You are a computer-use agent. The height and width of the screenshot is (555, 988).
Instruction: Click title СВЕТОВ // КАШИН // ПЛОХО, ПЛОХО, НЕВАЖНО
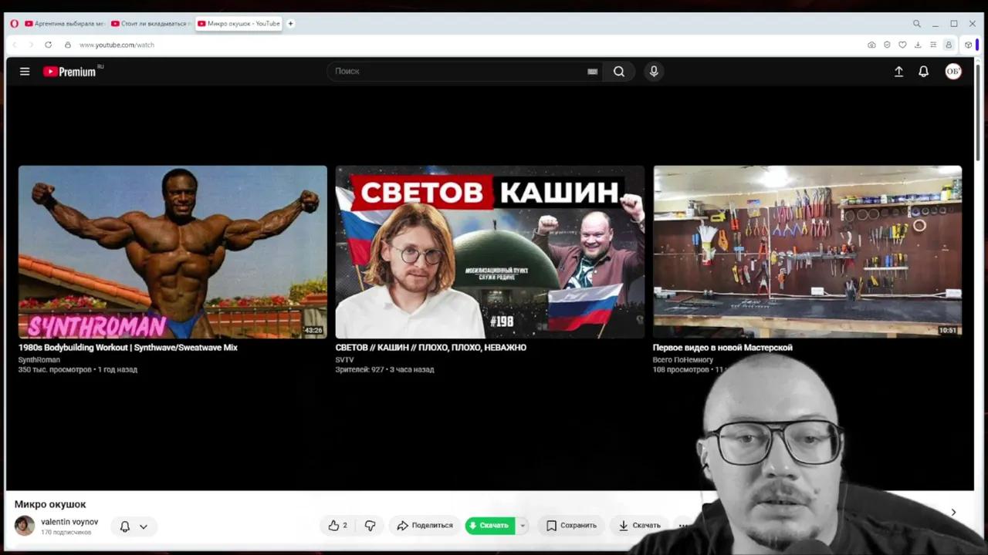[431, 348]
